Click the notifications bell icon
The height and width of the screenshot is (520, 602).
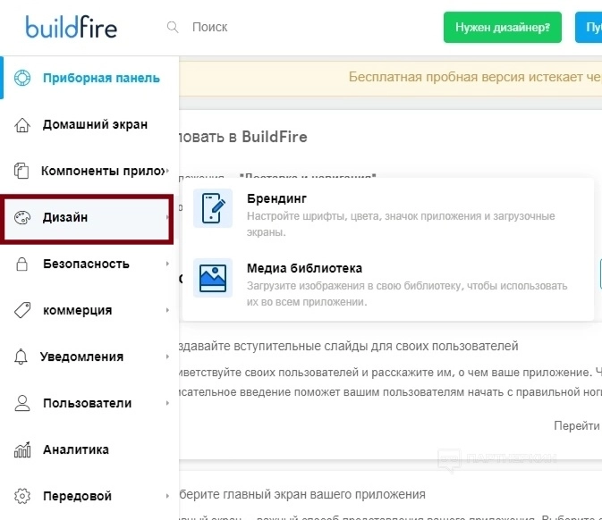[23, 356]
